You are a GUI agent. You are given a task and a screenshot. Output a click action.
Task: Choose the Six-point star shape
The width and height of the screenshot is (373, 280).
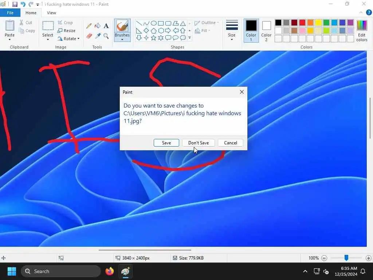pyautogui.click(x=161, y=38)
